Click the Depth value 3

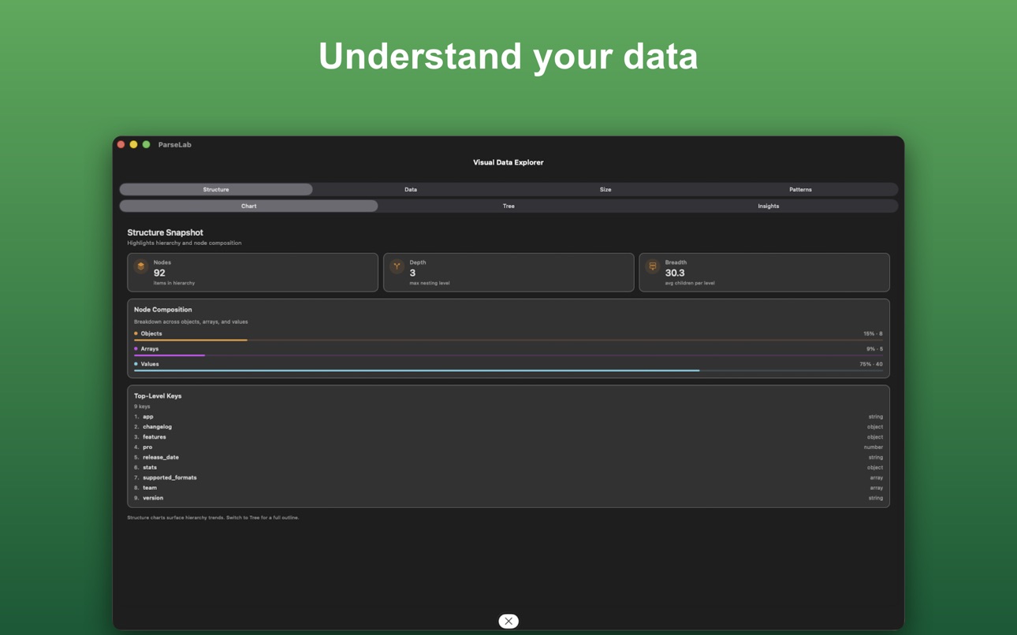click(x=412, y=273)
